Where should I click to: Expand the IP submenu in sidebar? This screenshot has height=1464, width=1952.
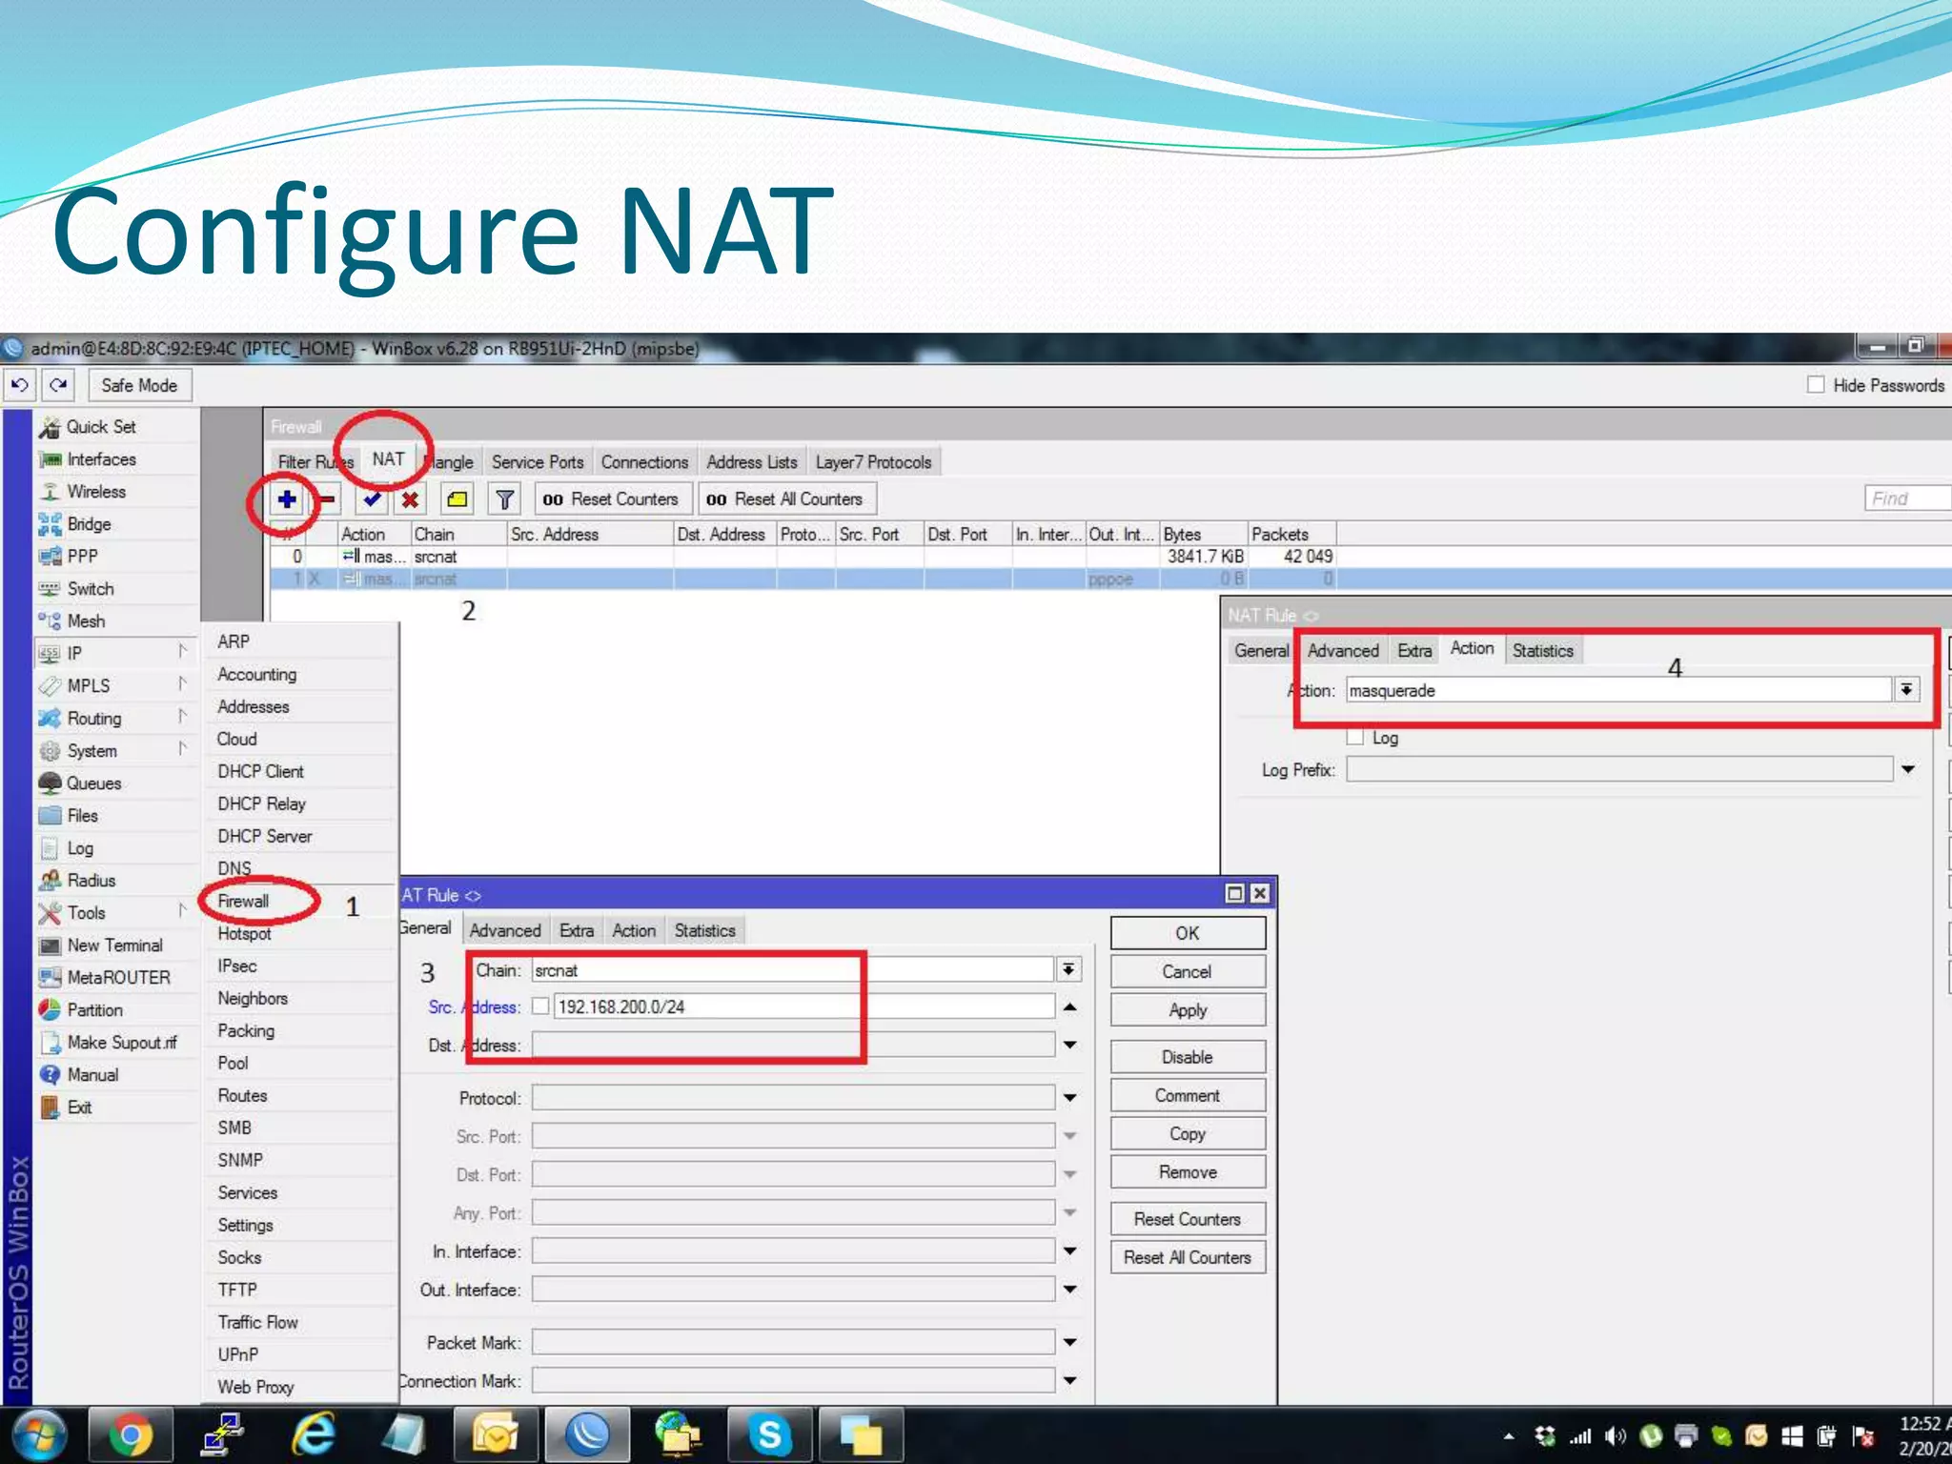[x=114, y=654]
